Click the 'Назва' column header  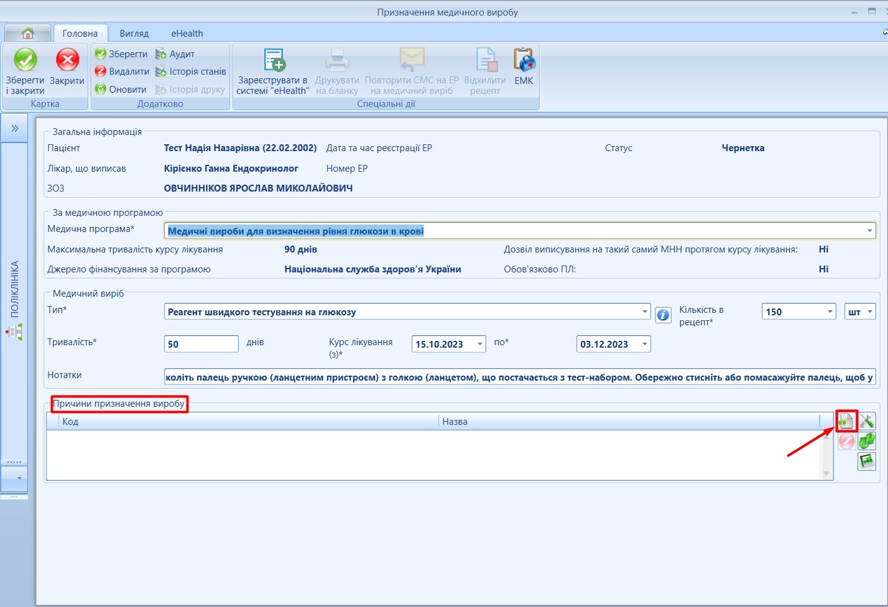coord(629,421)
